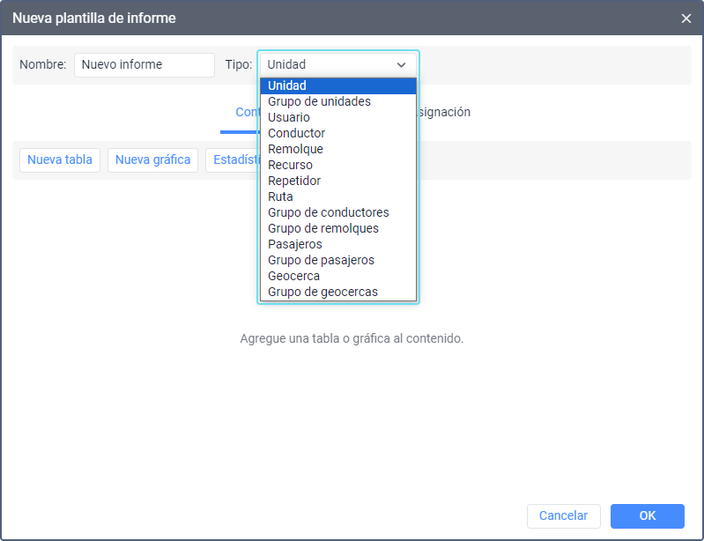
Task: Select Pasajeros from the list
Action: tap(337, 244)
